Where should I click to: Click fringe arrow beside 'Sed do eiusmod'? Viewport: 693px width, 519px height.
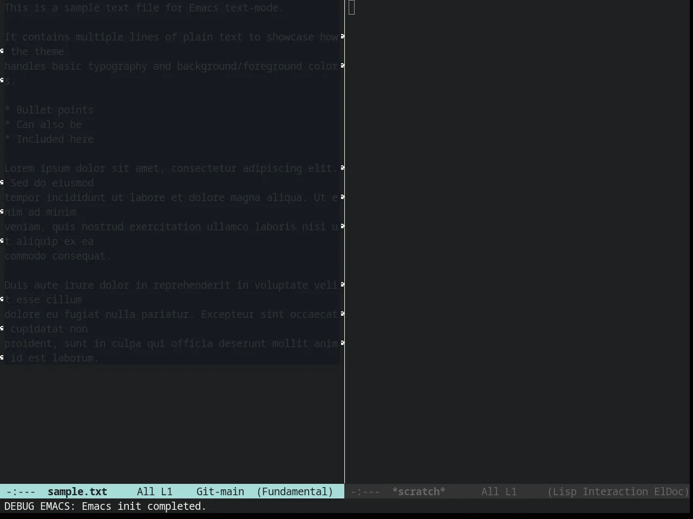point(2,182)
